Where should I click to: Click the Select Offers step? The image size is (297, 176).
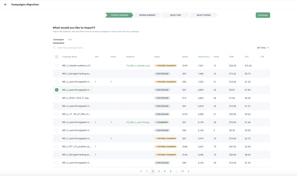[203, 15]
